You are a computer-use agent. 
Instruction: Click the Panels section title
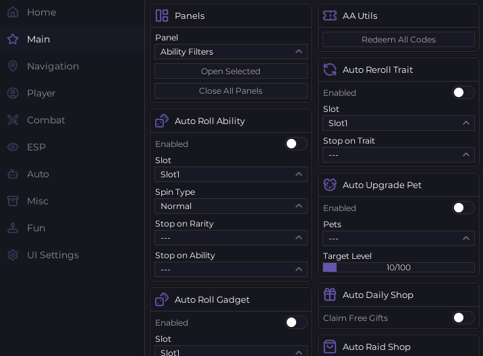click(x=190, y=16)
